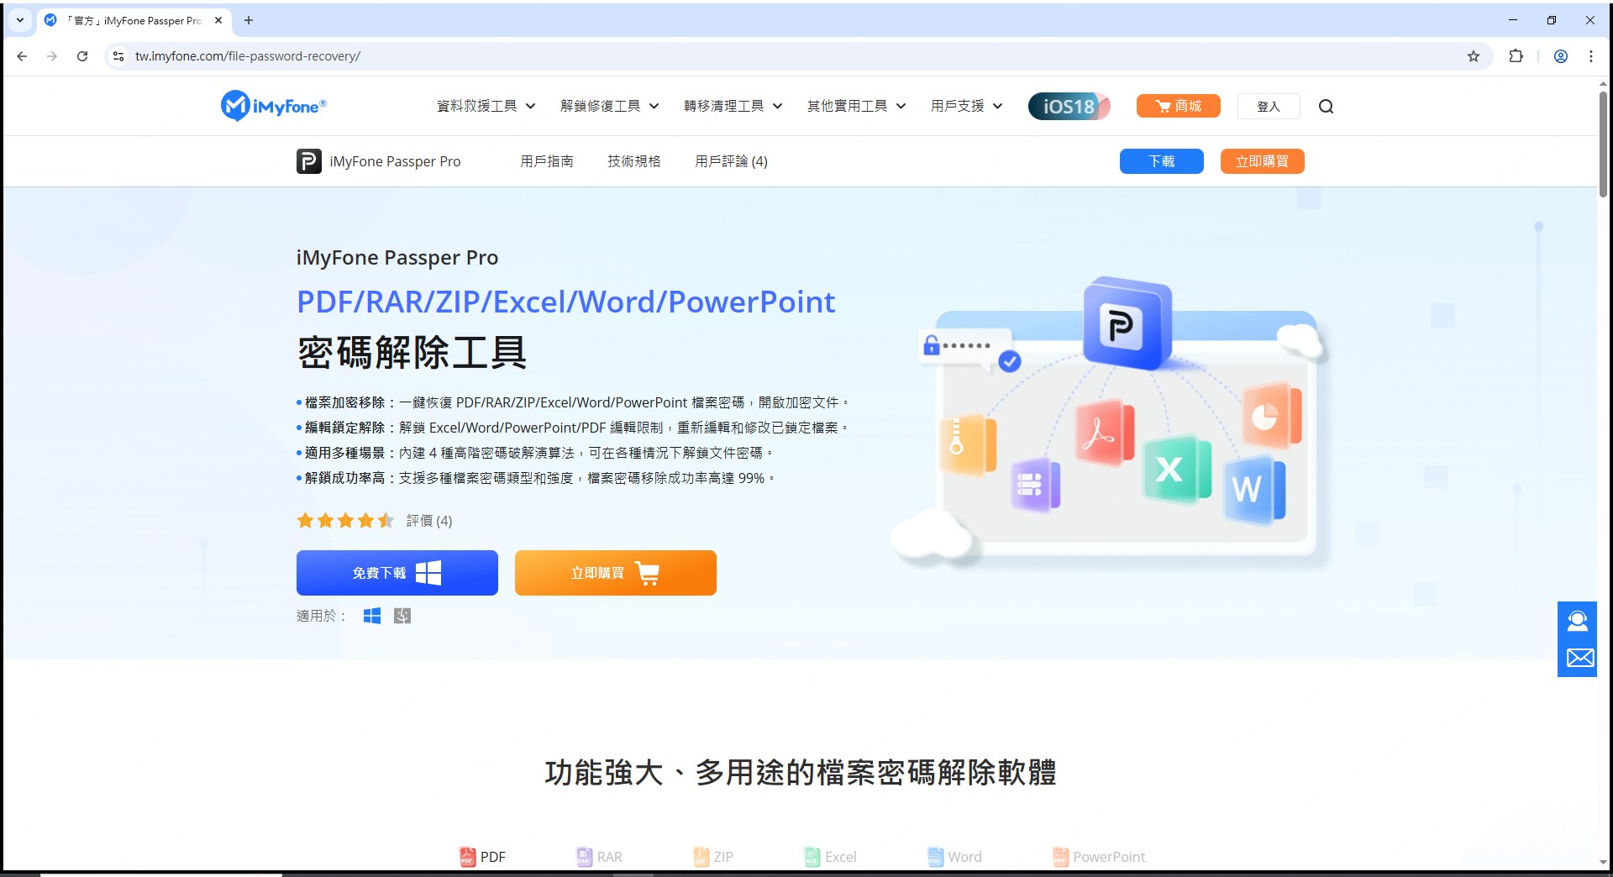Close the iMyFone Passper Pro tab
Viewport: 1613px width, 877px height.
click(218, 20)
